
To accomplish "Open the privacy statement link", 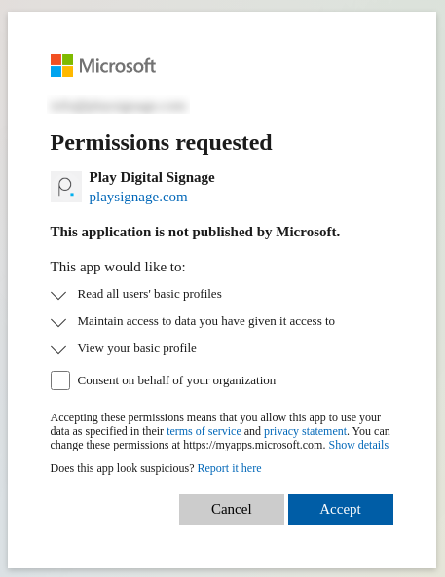I will pos(305,431).
